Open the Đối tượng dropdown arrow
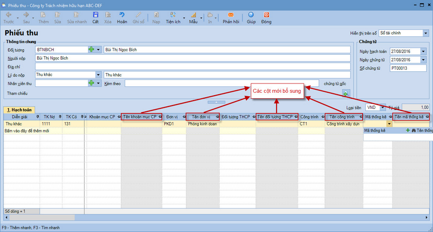 point(98,50)
